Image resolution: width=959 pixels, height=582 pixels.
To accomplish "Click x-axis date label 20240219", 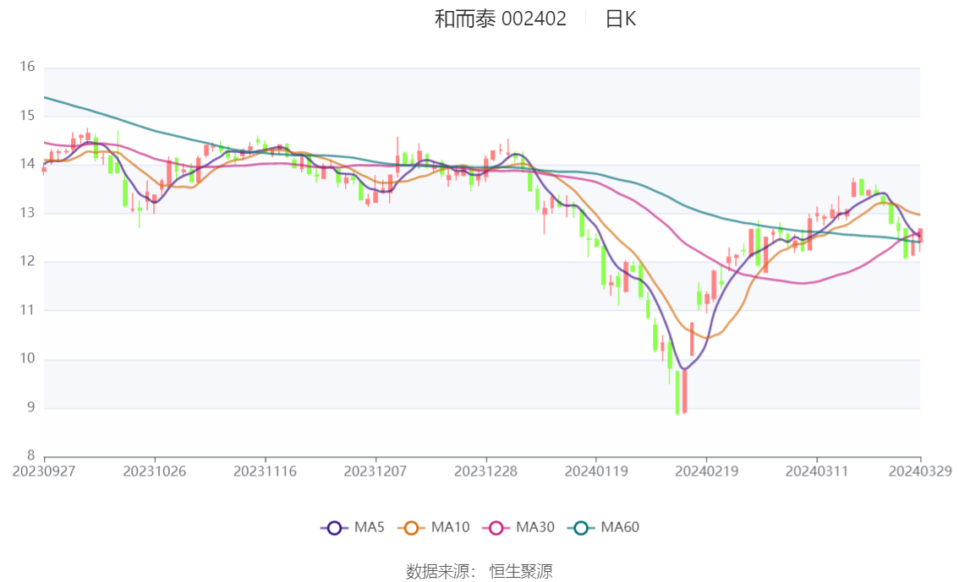I will [x=706, y=471].
